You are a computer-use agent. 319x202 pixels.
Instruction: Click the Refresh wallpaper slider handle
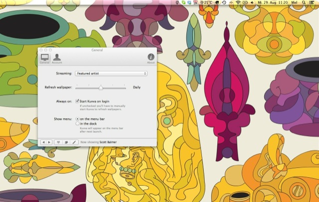[101, 87]
